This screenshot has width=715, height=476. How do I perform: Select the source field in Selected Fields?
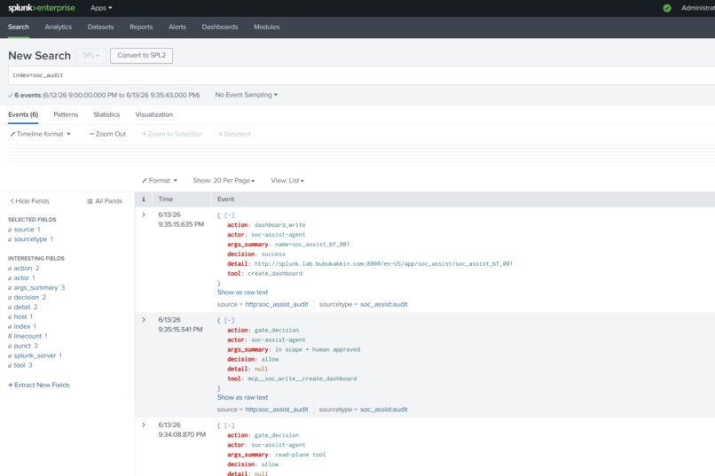(24, 229)
